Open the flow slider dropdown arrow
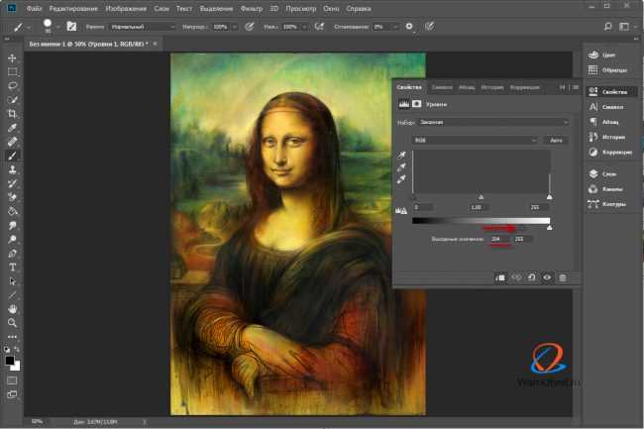The height and width of the screenshot is (429, 644). [304, 27]
